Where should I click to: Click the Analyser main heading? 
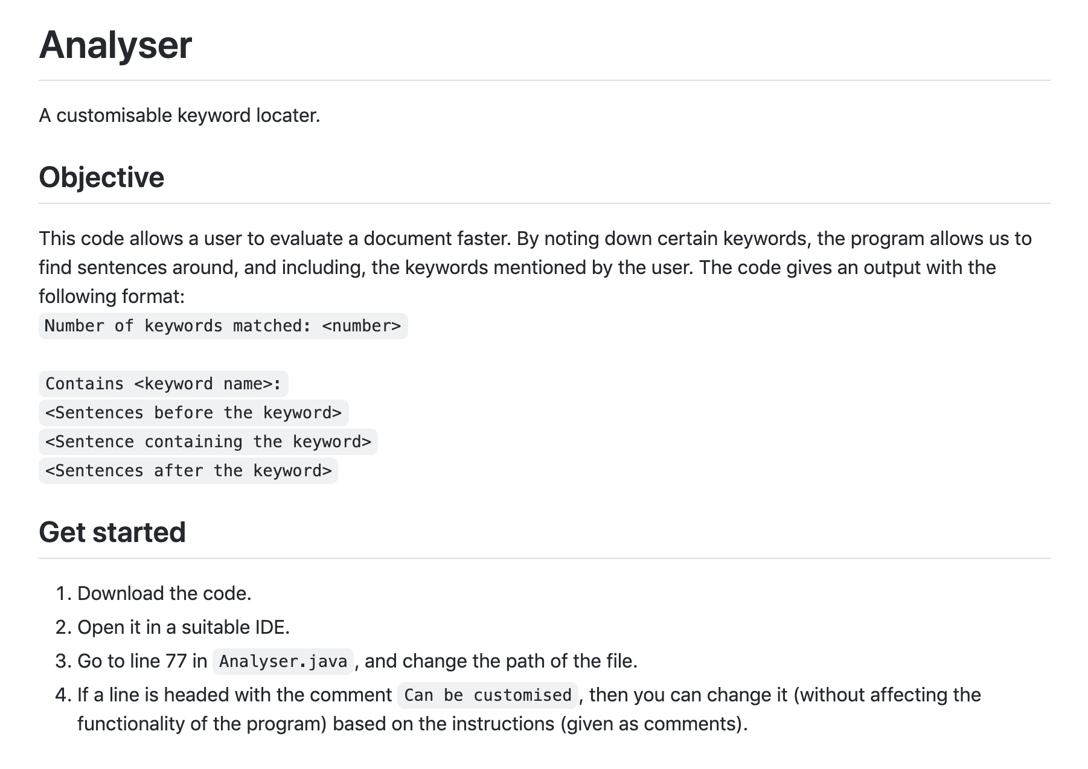coord(115,45)
